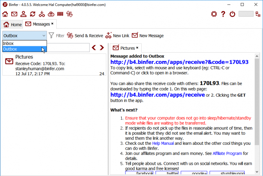
Task: Go to next page arrow
Action: pos(102,47)
